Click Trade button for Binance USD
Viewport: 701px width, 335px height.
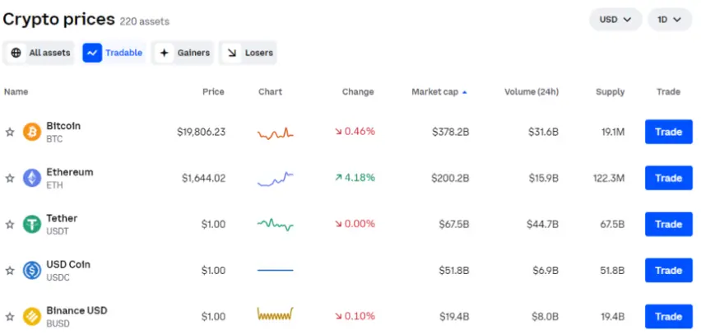(668, 317)
